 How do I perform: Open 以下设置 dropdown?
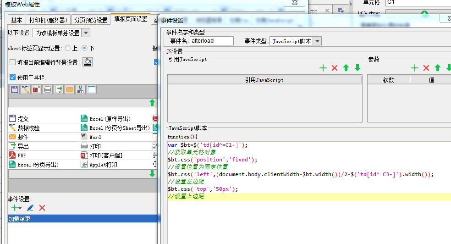click(x=86, y=33)
